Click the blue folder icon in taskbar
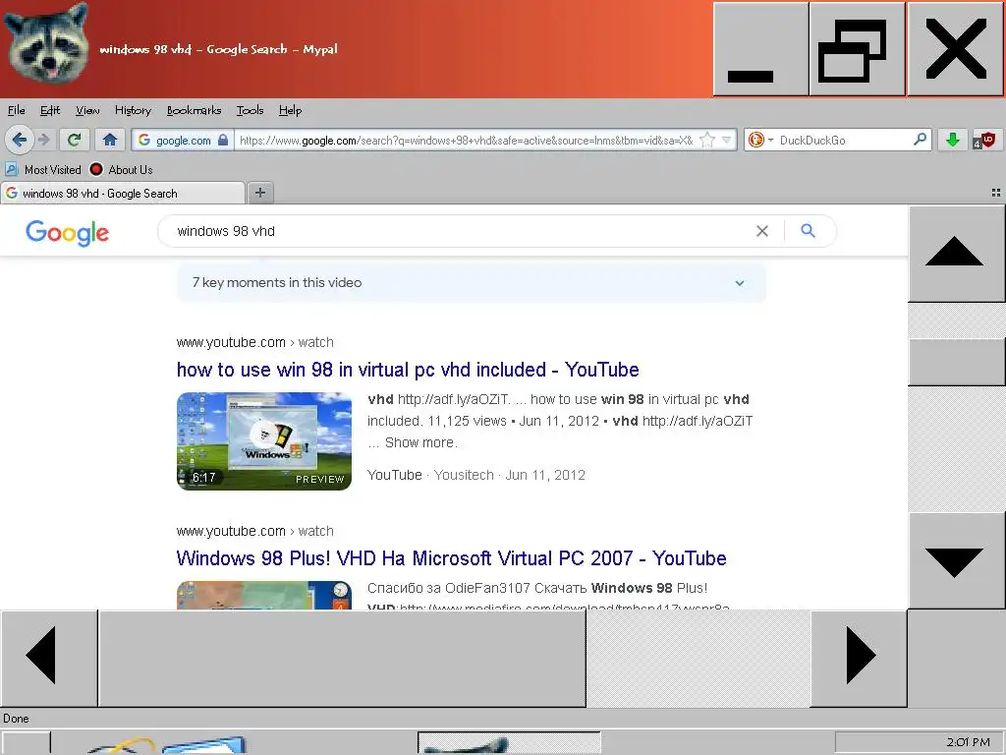Screen dimensions: 1006x755 point(203,745)
